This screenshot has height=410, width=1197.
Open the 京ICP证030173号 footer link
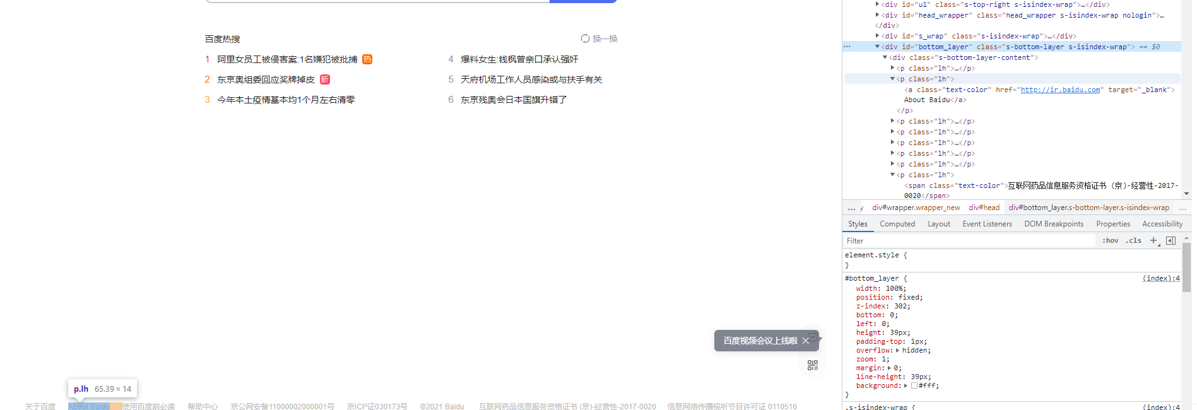coord(377,406)
